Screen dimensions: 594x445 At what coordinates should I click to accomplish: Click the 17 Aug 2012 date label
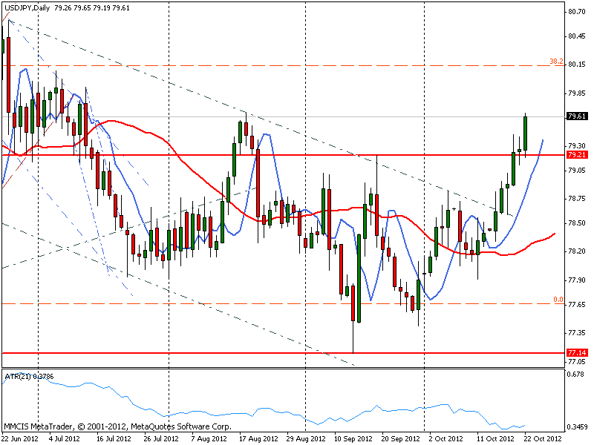coord(258,438)
